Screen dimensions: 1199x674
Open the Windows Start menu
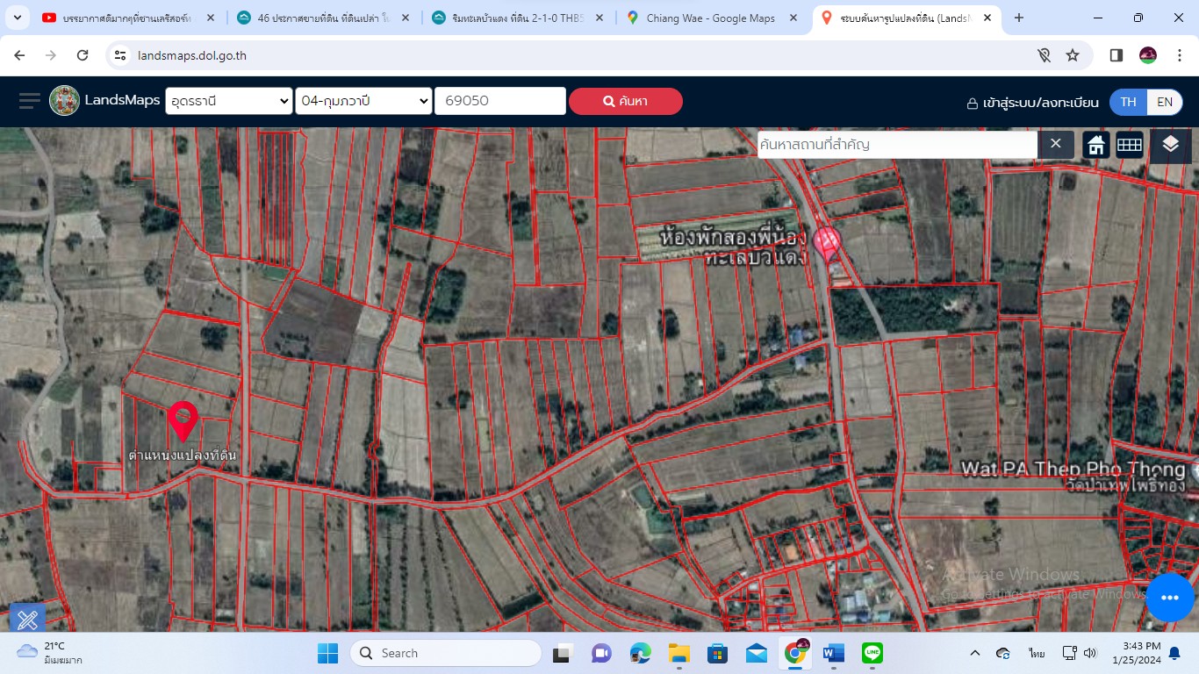coord(327,653)
